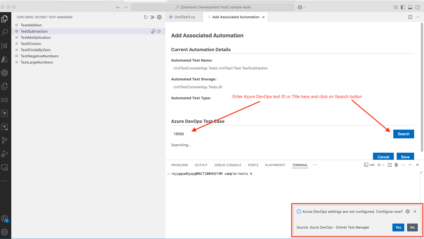Screen dimensions: 424x239
Task: Select the TestDivision test
Action: click(x=88, y=44)
